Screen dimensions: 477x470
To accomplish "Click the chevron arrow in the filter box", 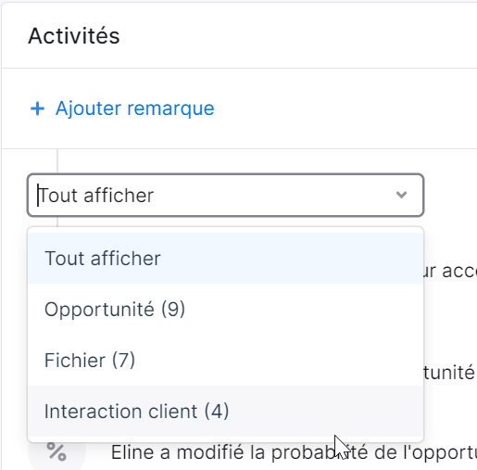I will [401, 195].
